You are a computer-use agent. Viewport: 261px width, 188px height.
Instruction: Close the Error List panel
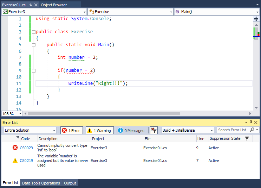(x=256, y=123)
